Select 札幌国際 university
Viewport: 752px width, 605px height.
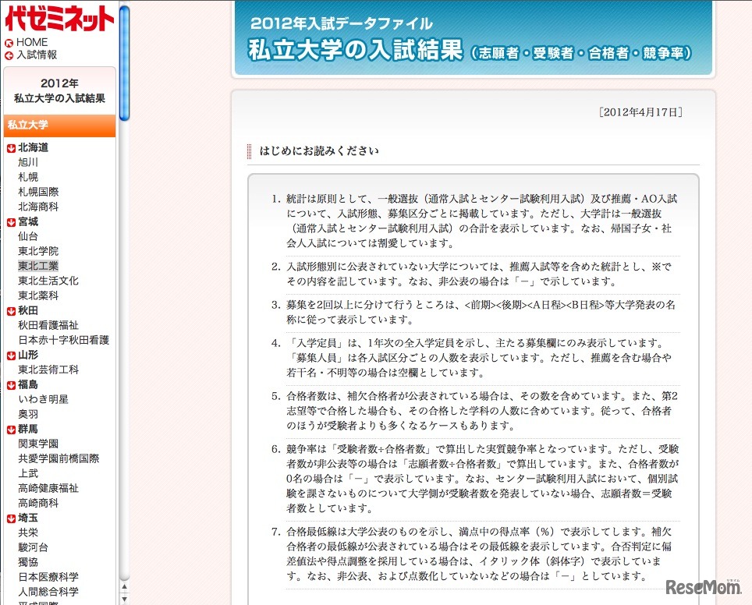[x=38, y=192]
